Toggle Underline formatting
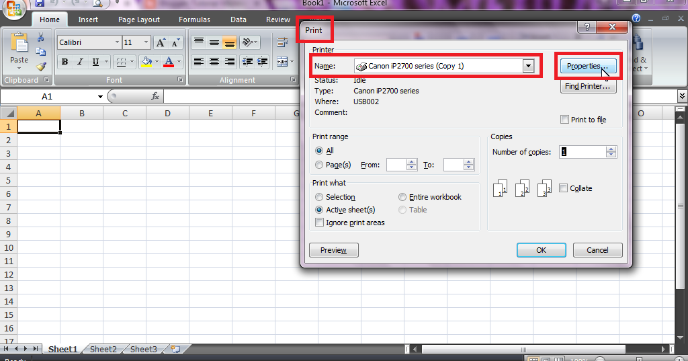688x361 pixels. pos(95,62)
